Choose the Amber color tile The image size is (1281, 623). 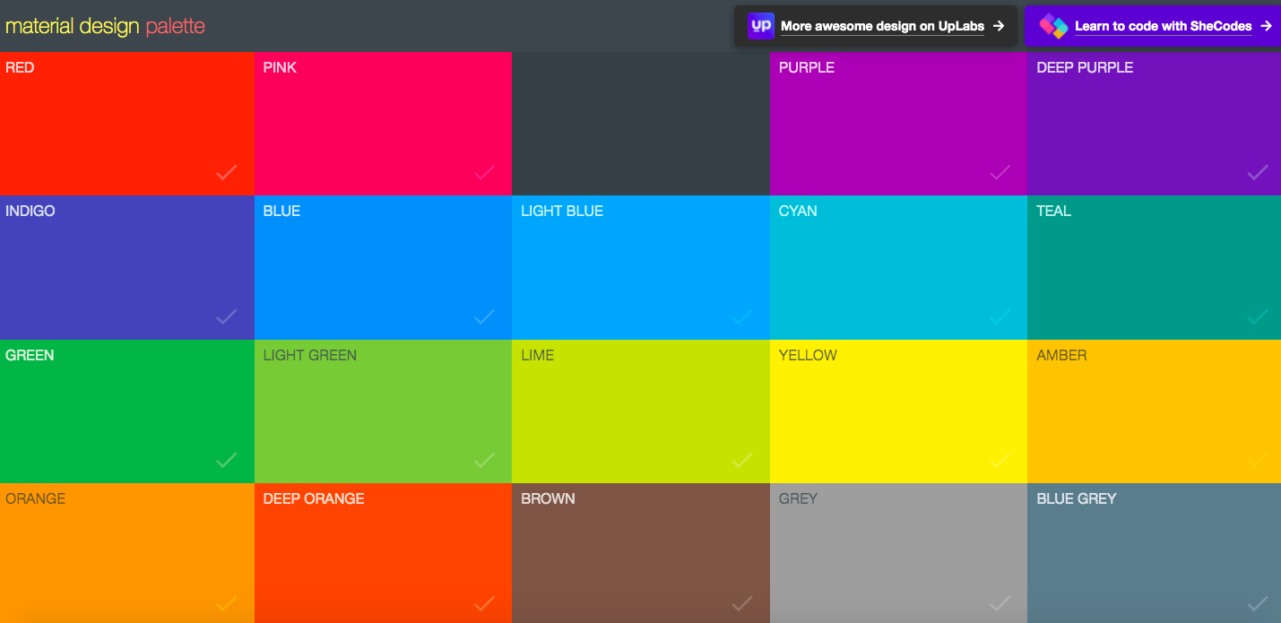(1155, 411)
